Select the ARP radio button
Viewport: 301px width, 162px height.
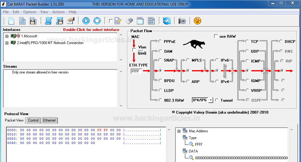[x=188, y=81]
